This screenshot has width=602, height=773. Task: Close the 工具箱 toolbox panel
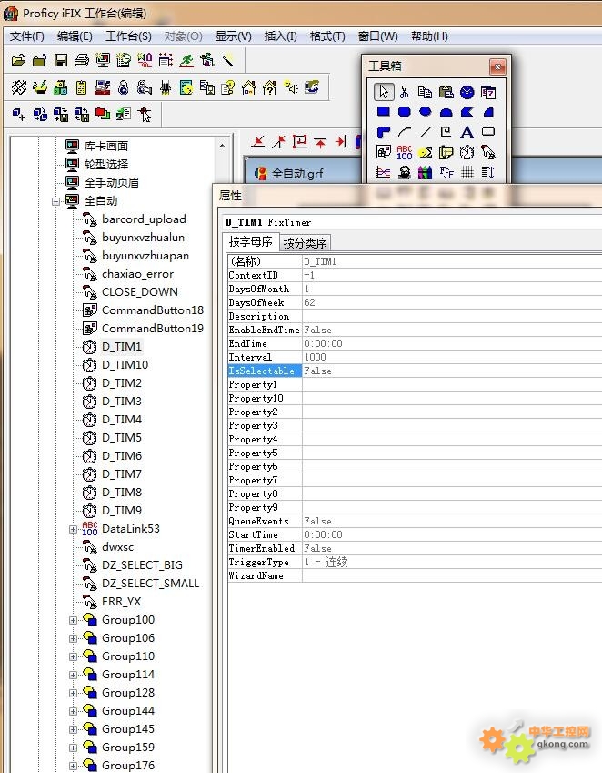click(x=497, y=66)
